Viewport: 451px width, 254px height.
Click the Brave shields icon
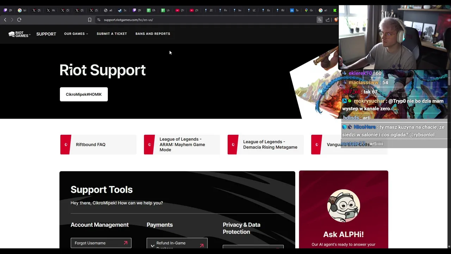[336, 20]
